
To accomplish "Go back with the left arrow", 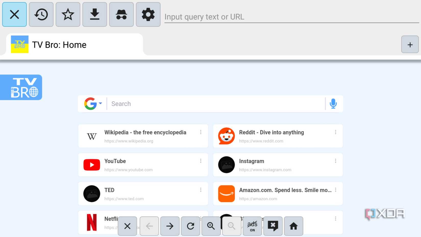I will point(149,226).
